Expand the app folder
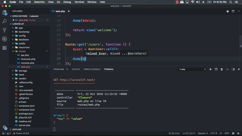The height and width of the screenshot is (136, 242). 21,28
